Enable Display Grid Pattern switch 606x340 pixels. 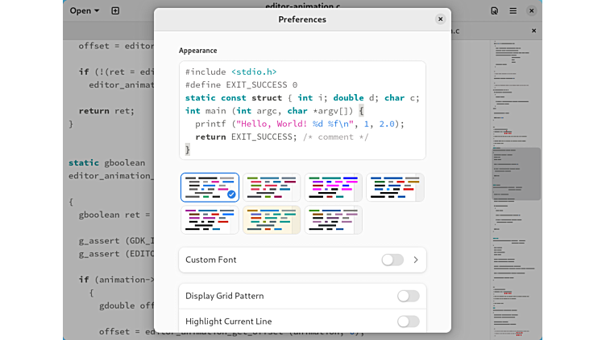coord(408,296)
